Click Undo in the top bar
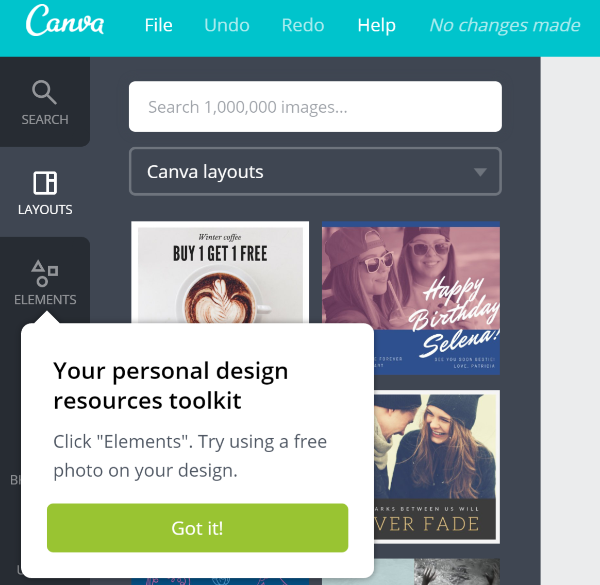This screenshot has height=585, width=600. click(227, 25)
